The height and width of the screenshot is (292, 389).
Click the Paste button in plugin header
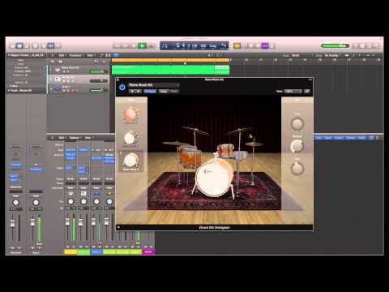click(x=174, y=92)
